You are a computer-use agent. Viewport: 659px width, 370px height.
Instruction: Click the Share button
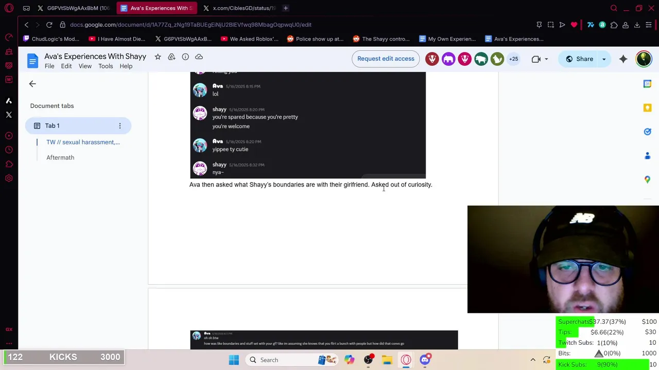tap(579, 59)
